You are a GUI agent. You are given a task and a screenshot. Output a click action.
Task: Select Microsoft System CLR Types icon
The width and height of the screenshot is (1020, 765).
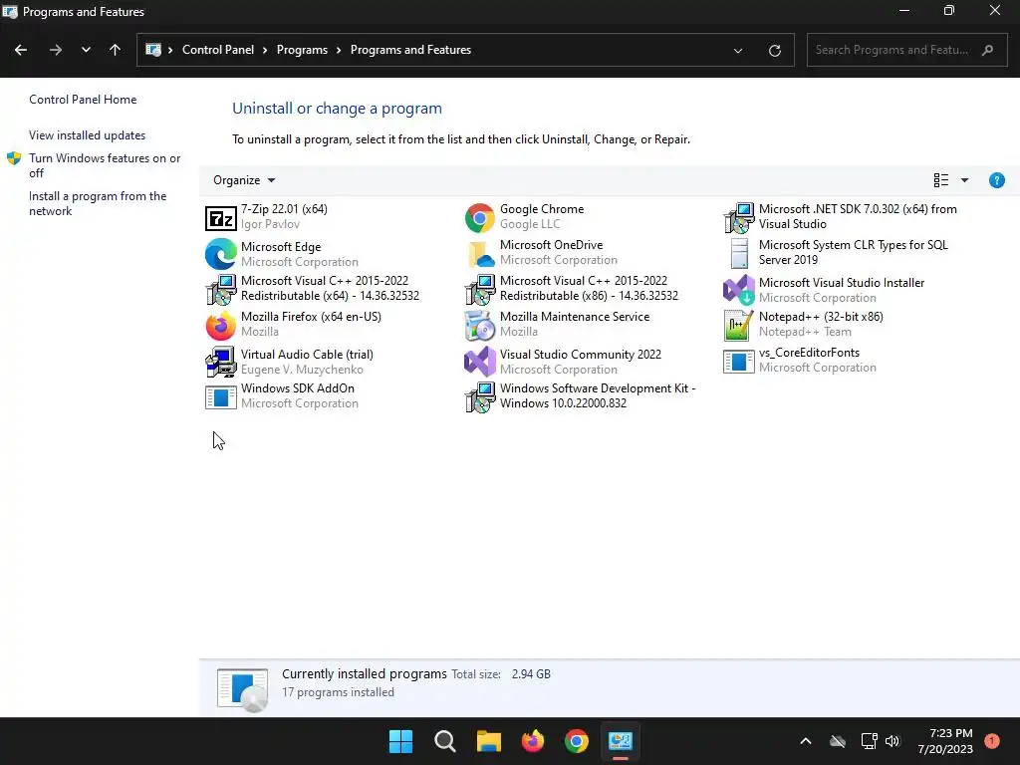click(739, 254)
